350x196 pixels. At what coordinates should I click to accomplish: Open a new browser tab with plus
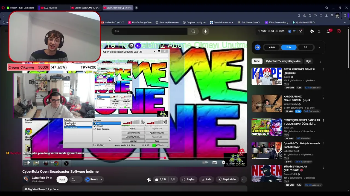[x=136, y=8]
